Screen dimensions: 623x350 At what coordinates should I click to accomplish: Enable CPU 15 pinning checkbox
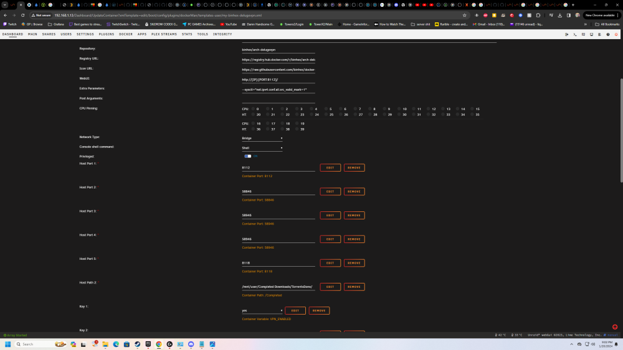[472, 109]
